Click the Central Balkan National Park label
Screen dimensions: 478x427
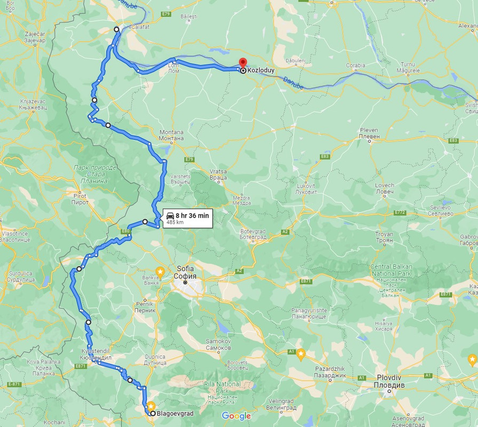(391, 270)
